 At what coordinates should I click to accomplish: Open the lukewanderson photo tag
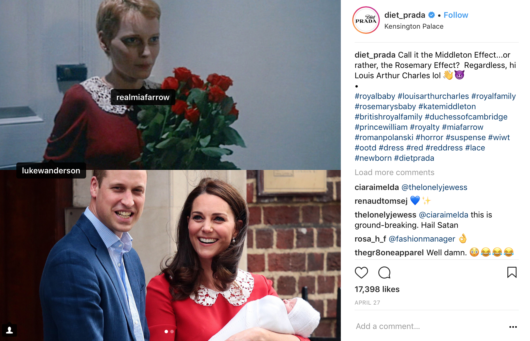point(51,170)
